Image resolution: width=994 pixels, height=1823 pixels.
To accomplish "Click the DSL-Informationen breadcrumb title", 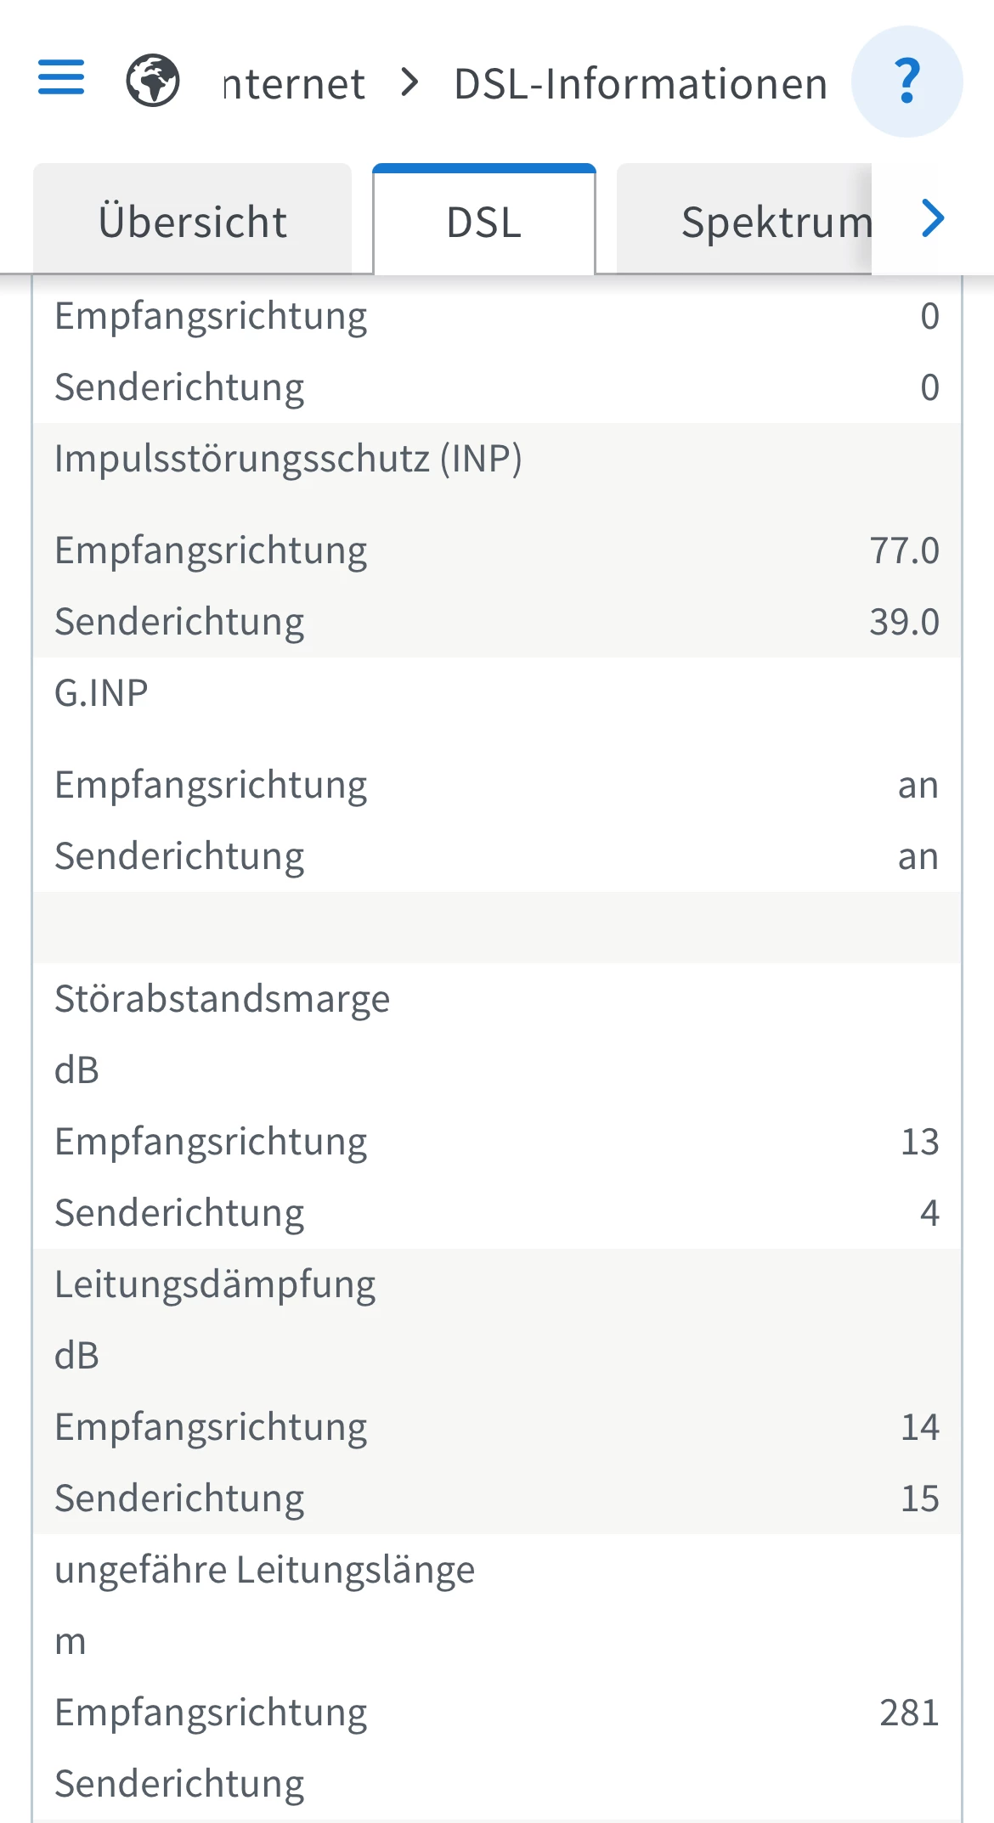I will coord(641,83).
